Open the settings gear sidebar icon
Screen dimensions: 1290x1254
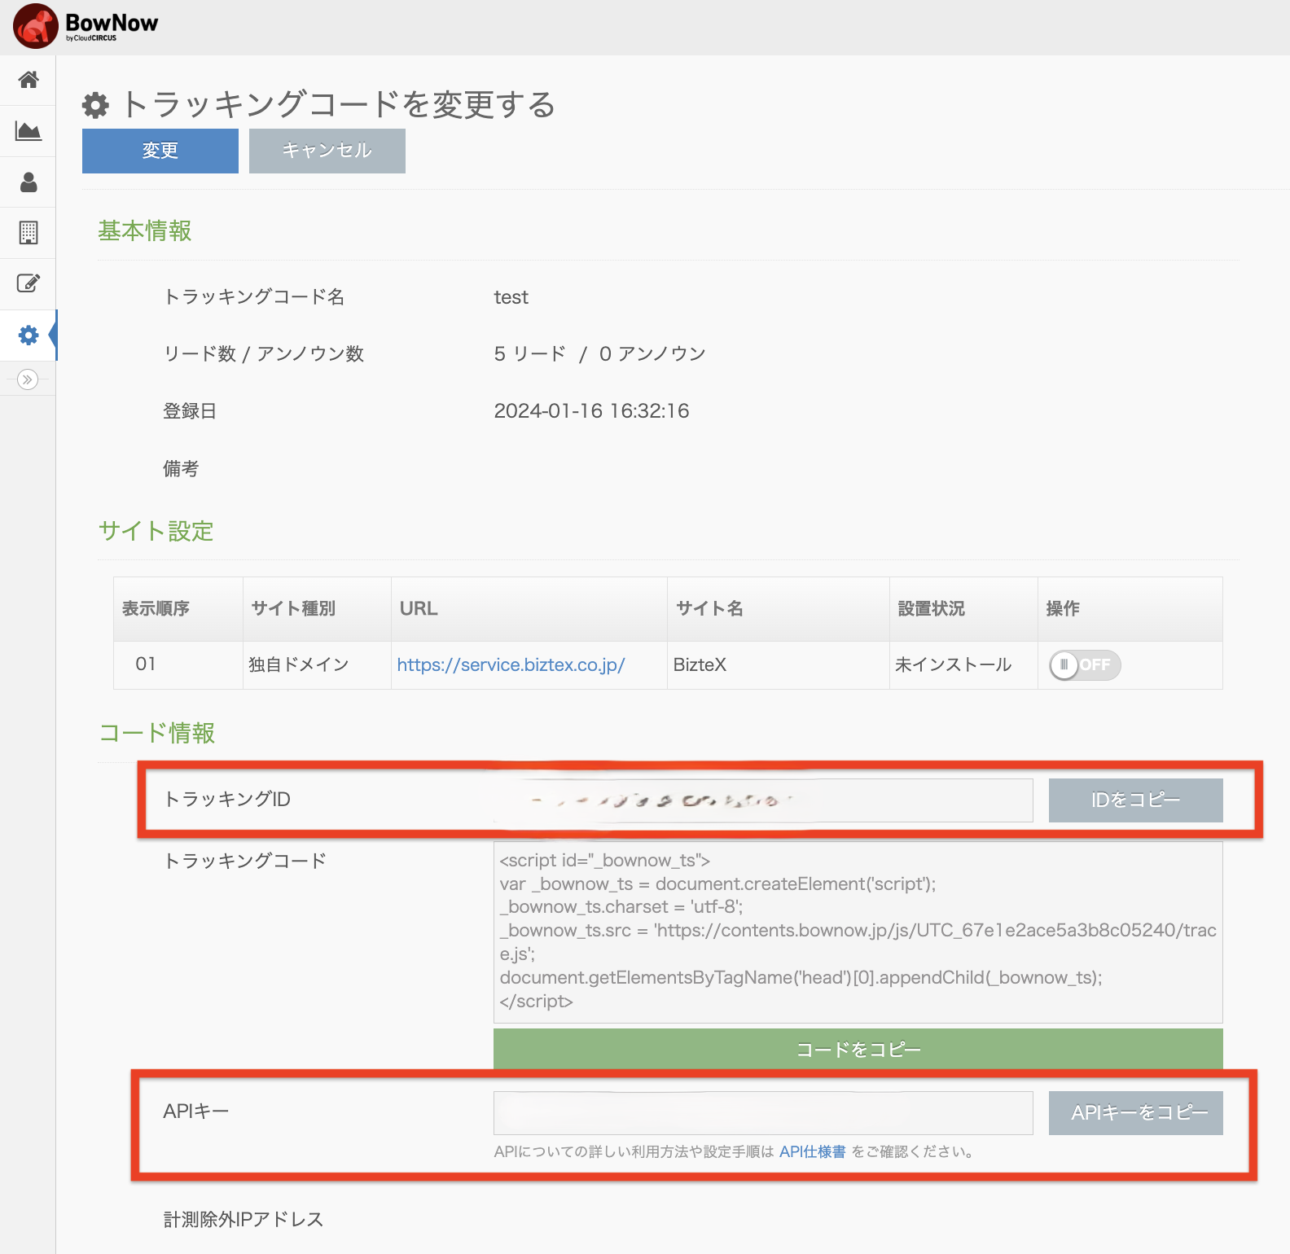(x=29, y=335)
